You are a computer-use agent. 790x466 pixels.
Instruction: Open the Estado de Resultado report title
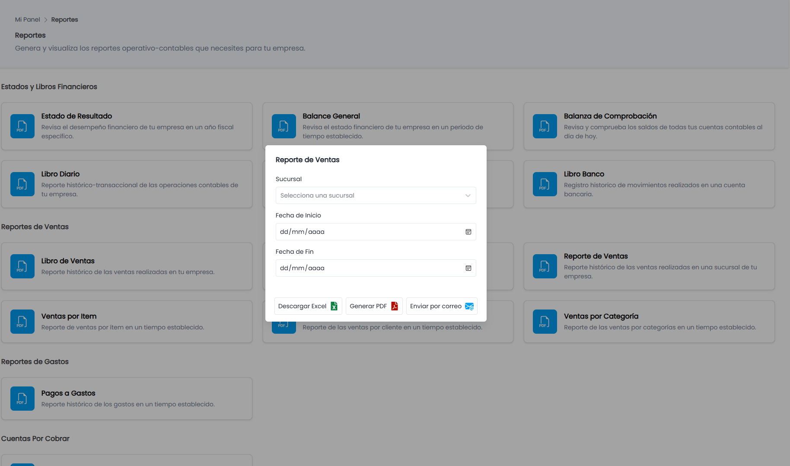pyautogui.click(x=76, y=116)
